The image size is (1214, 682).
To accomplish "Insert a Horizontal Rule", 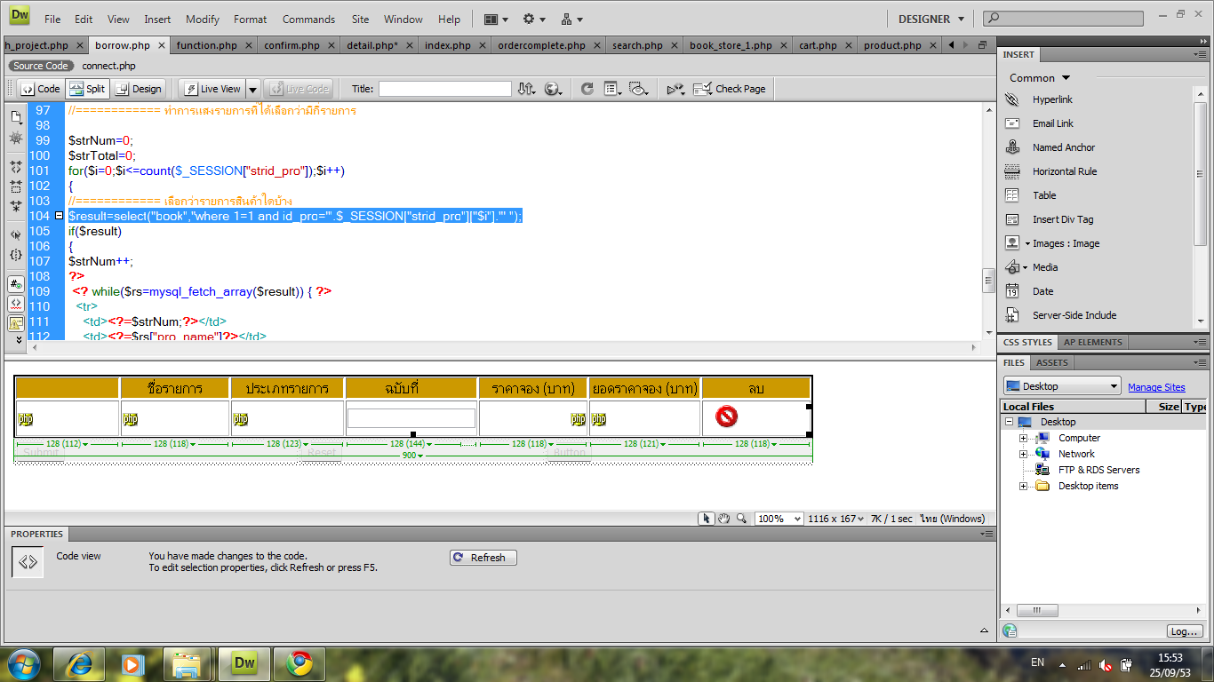I will point(1065,171).
